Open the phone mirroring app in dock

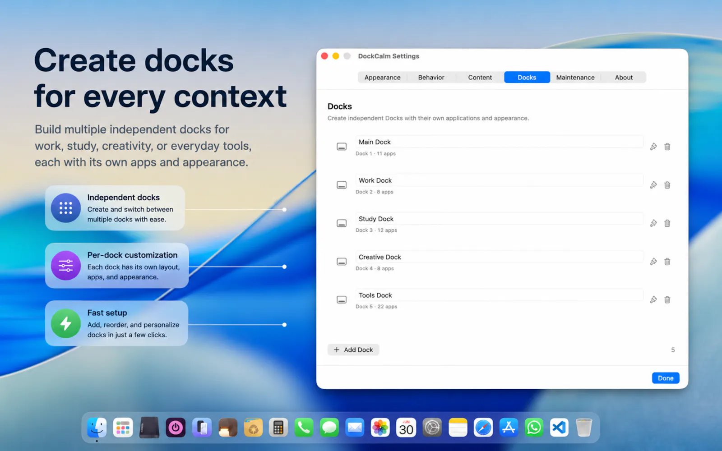202,427
